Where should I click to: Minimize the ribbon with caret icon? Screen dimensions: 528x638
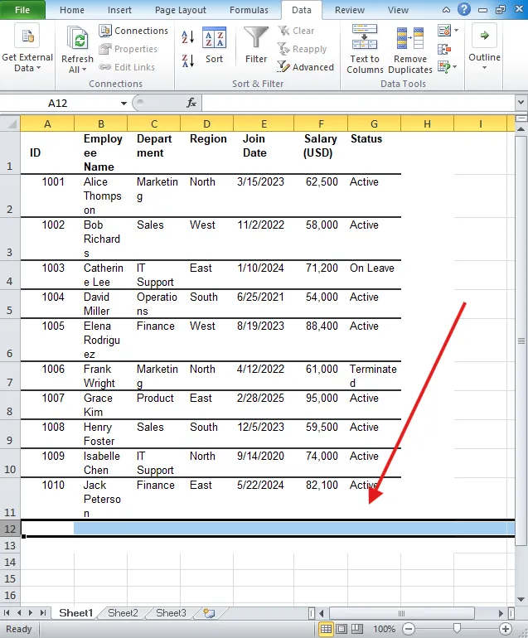coord(447,10)
